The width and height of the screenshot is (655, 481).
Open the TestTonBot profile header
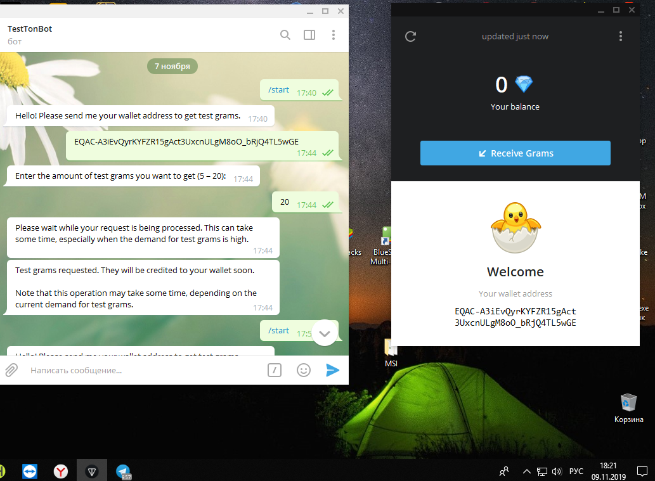(30, 35)
